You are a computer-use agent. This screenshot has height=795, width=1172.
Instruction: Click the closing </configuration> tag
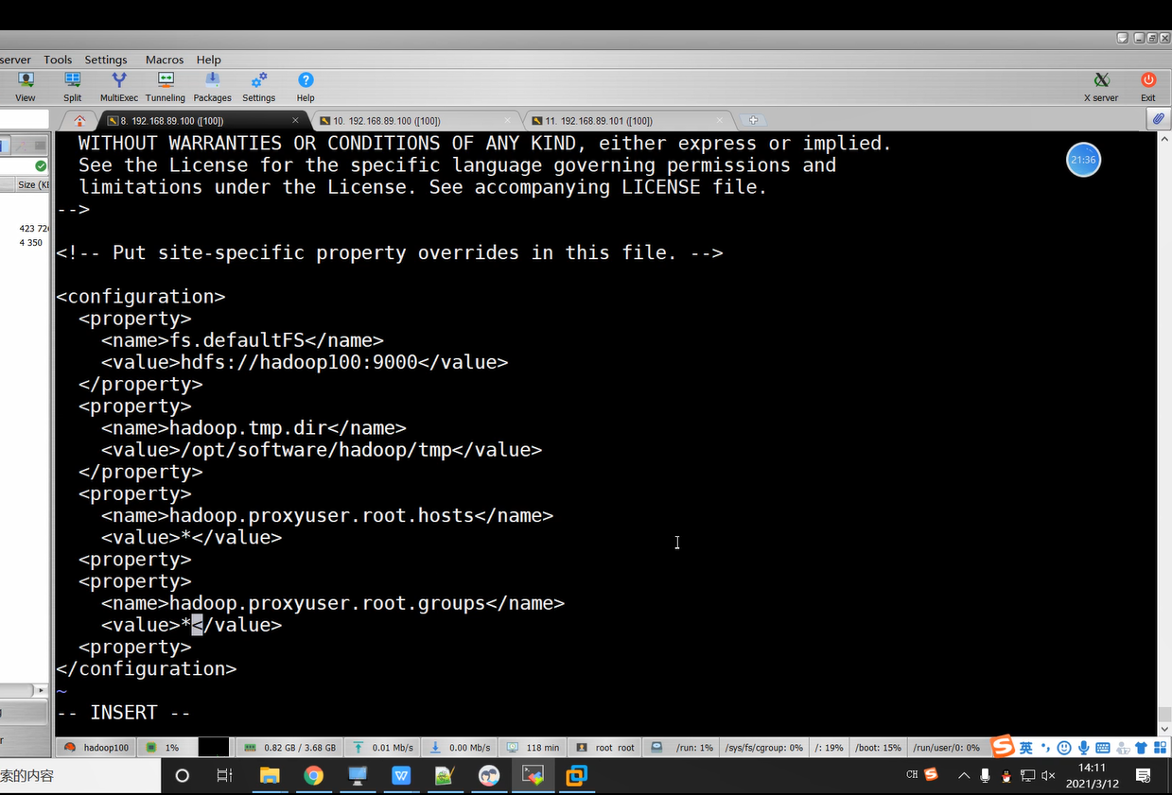click(147, 668)
